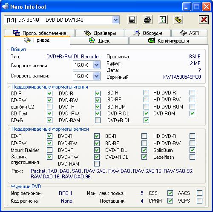Click the red X exit icon

(x=204, y=20)
